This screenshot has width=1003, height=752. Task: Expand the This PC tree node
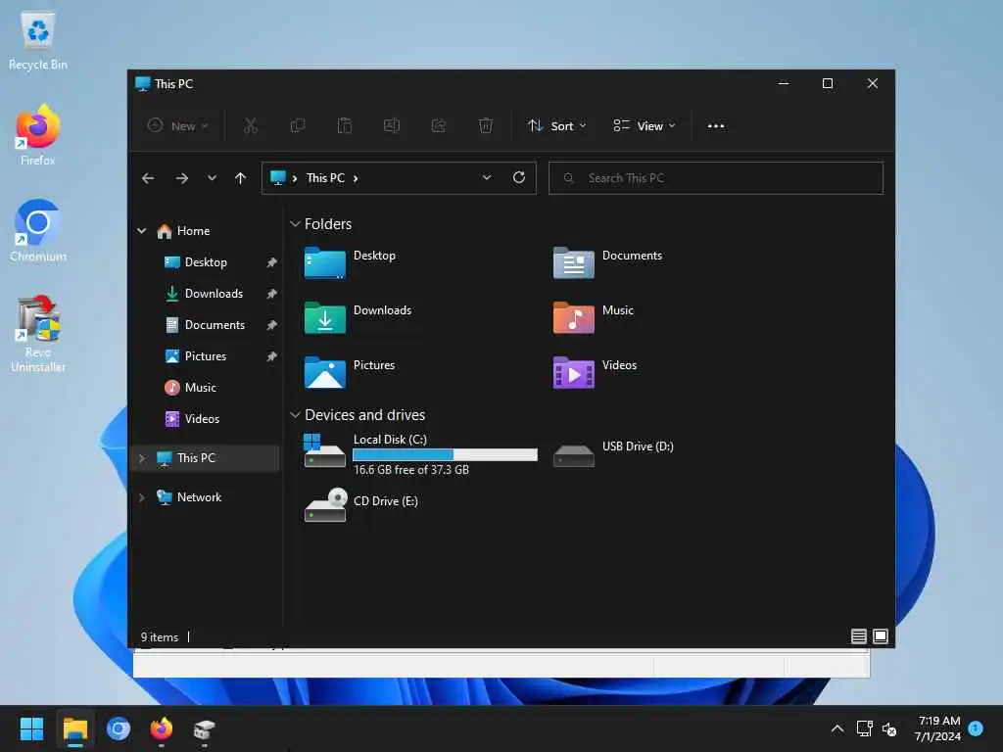(x=142, y=458)
